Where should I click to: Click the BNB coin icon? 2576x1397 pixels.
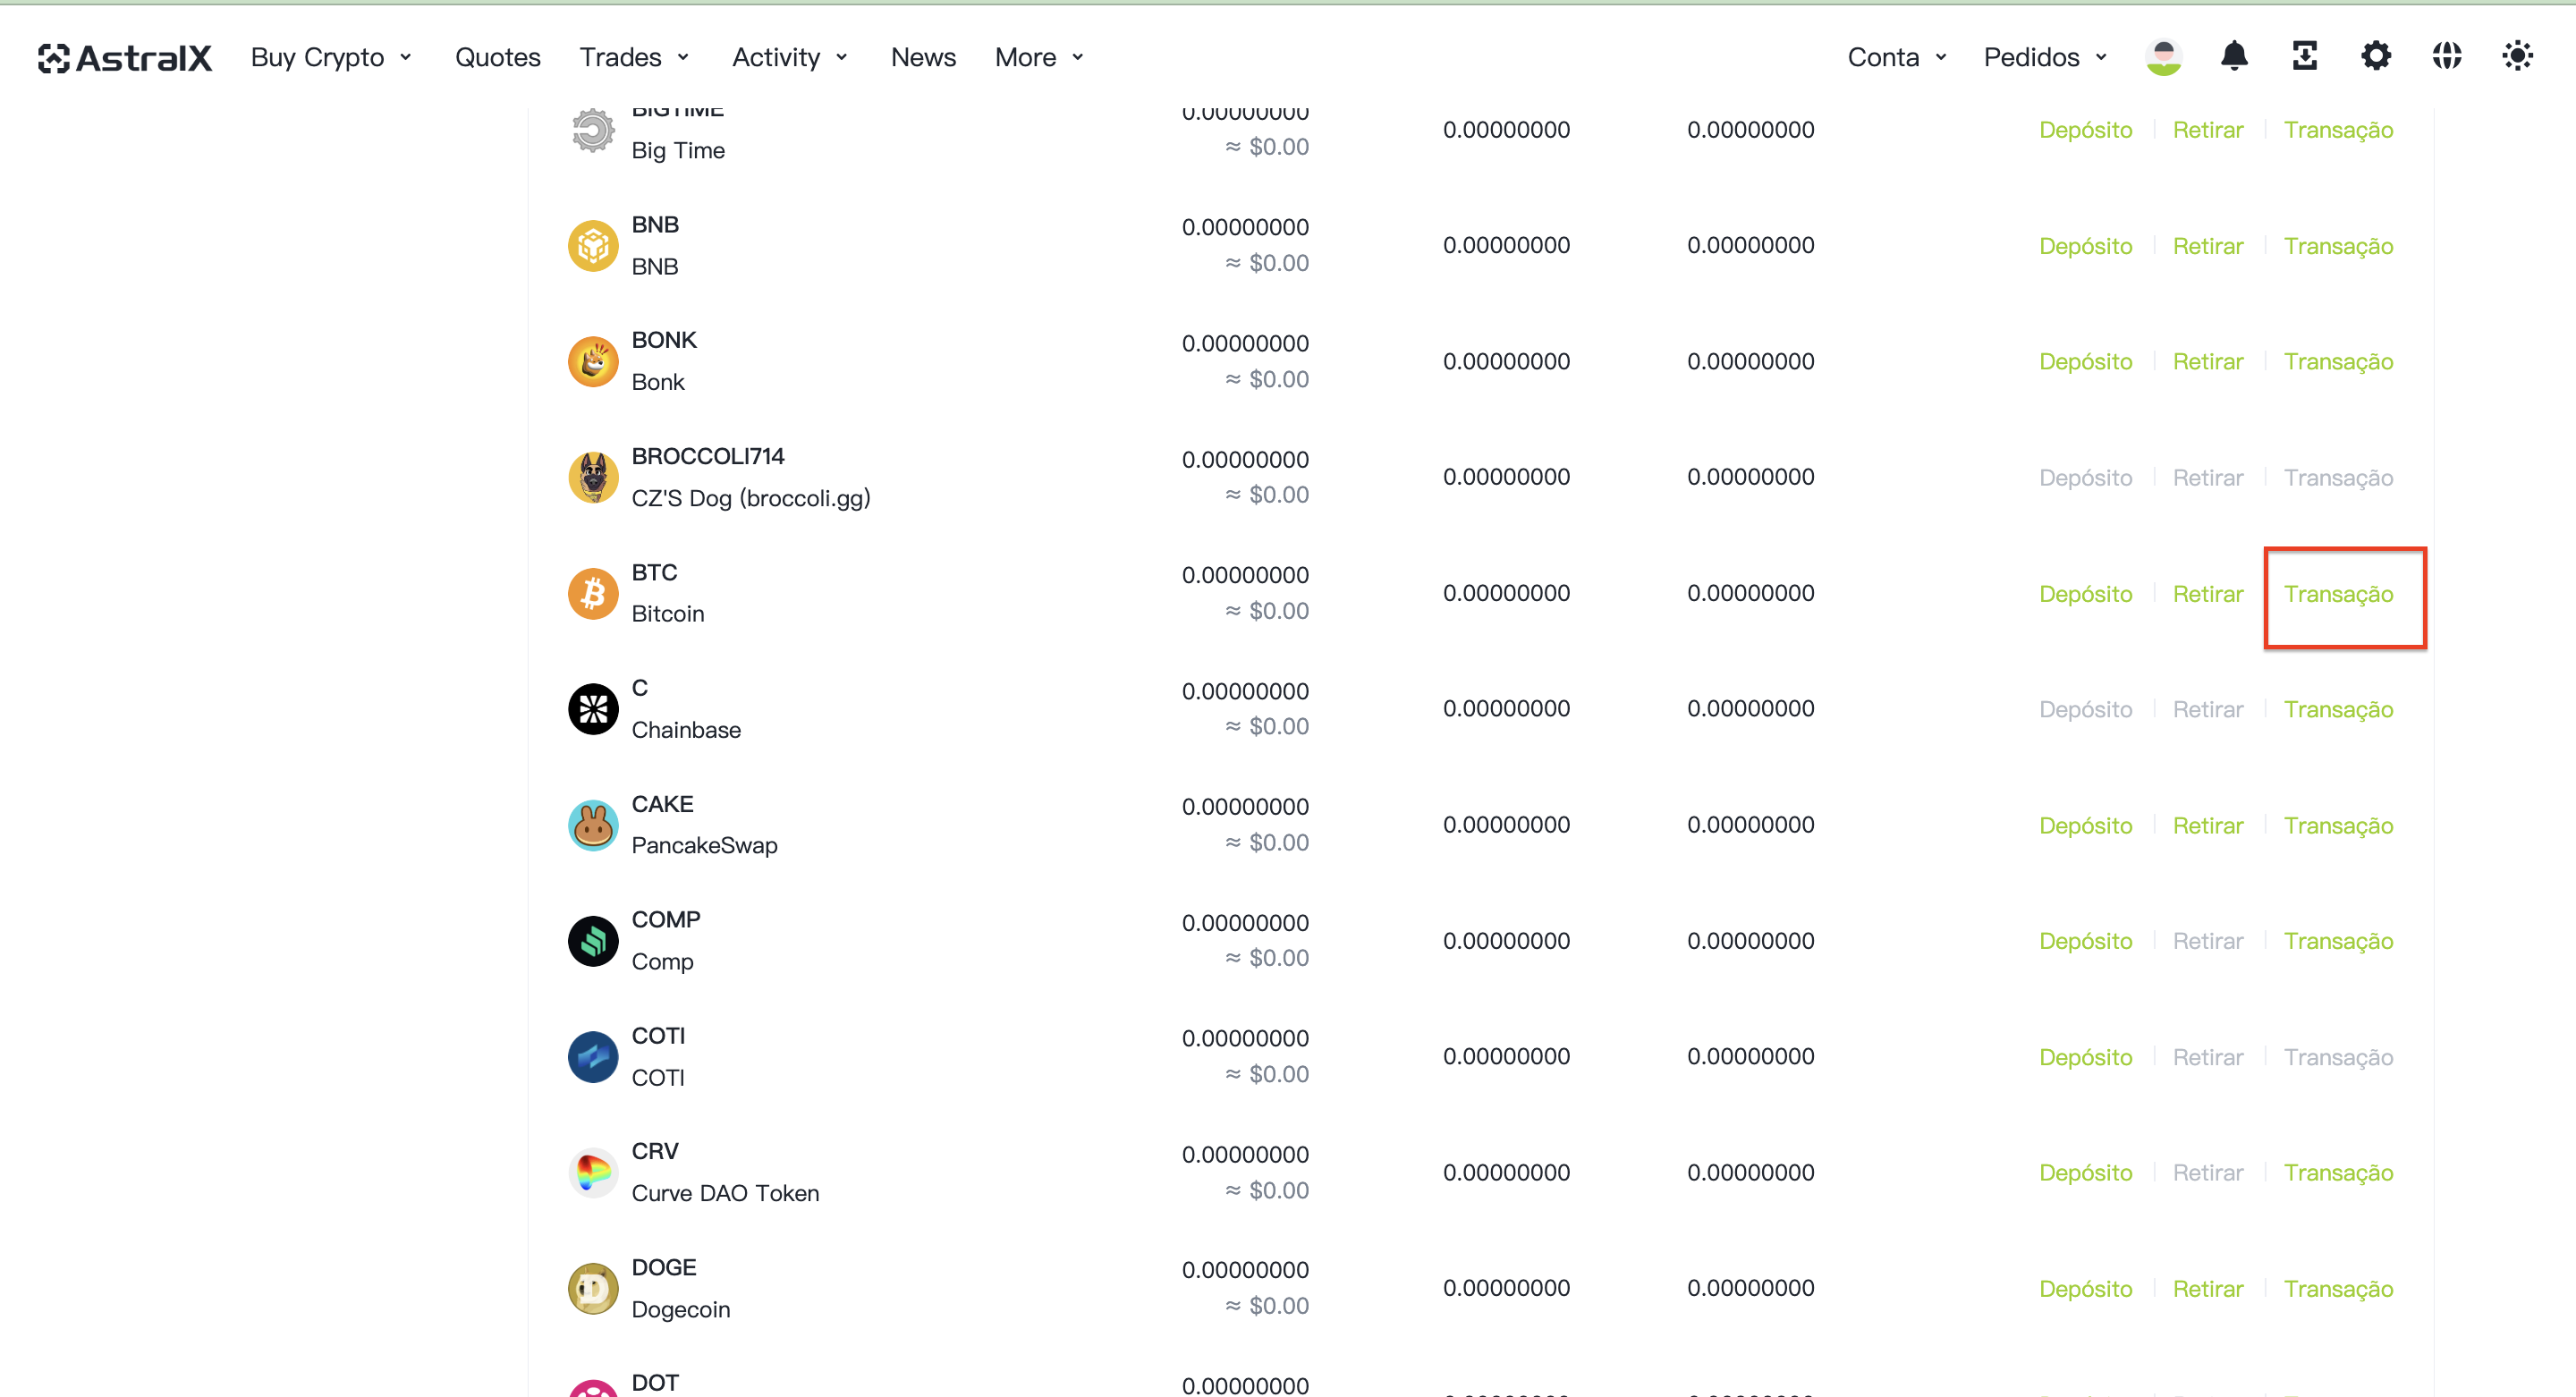[x=593, y=246]
